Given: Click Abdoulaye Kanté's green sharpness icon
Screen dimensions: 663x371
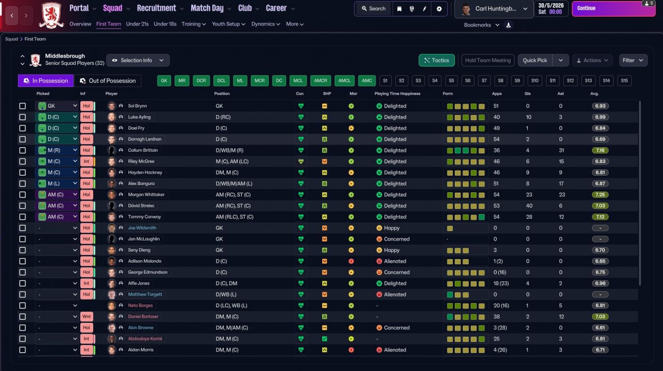Looking at the screenshot, I should pos(324,339).
